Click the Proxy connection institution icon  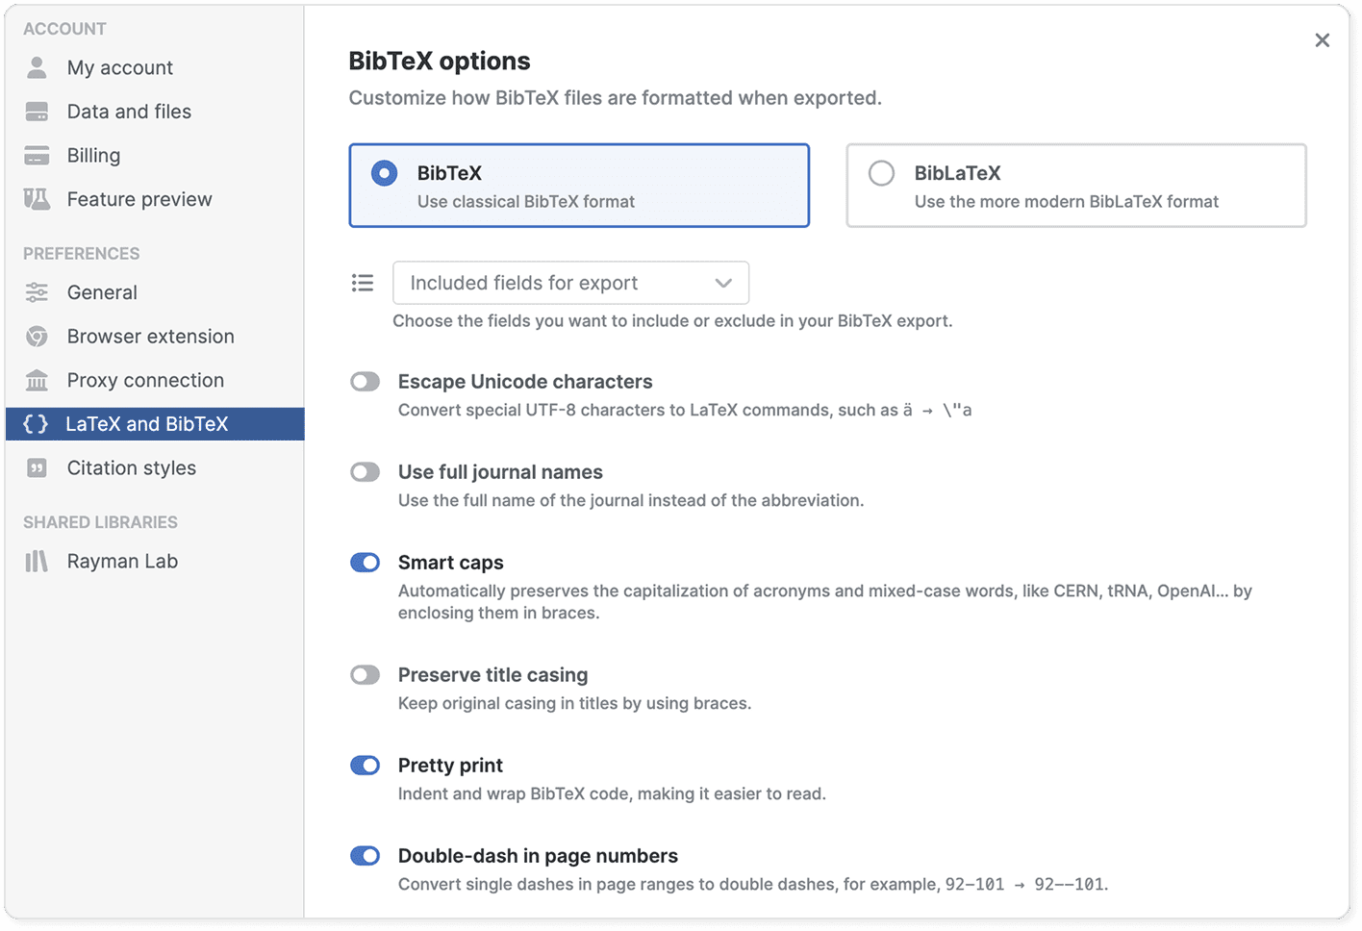[x=37, y=381]
